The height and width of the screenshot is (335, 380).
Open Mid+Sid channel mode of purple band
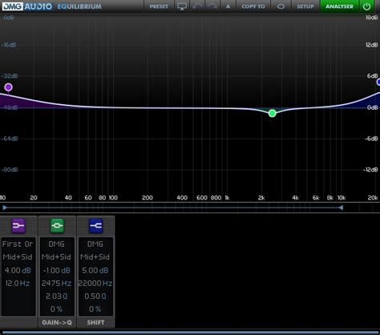(18, 257)
